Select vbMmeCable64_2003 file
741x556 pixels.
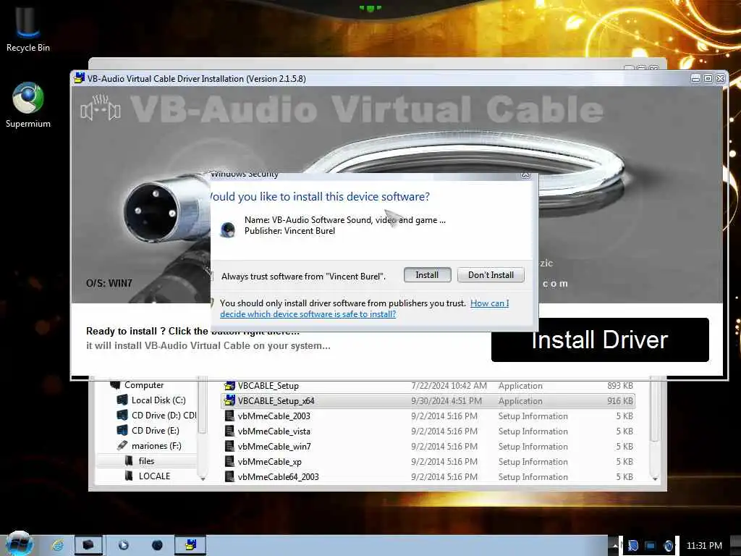coord(428,476)
